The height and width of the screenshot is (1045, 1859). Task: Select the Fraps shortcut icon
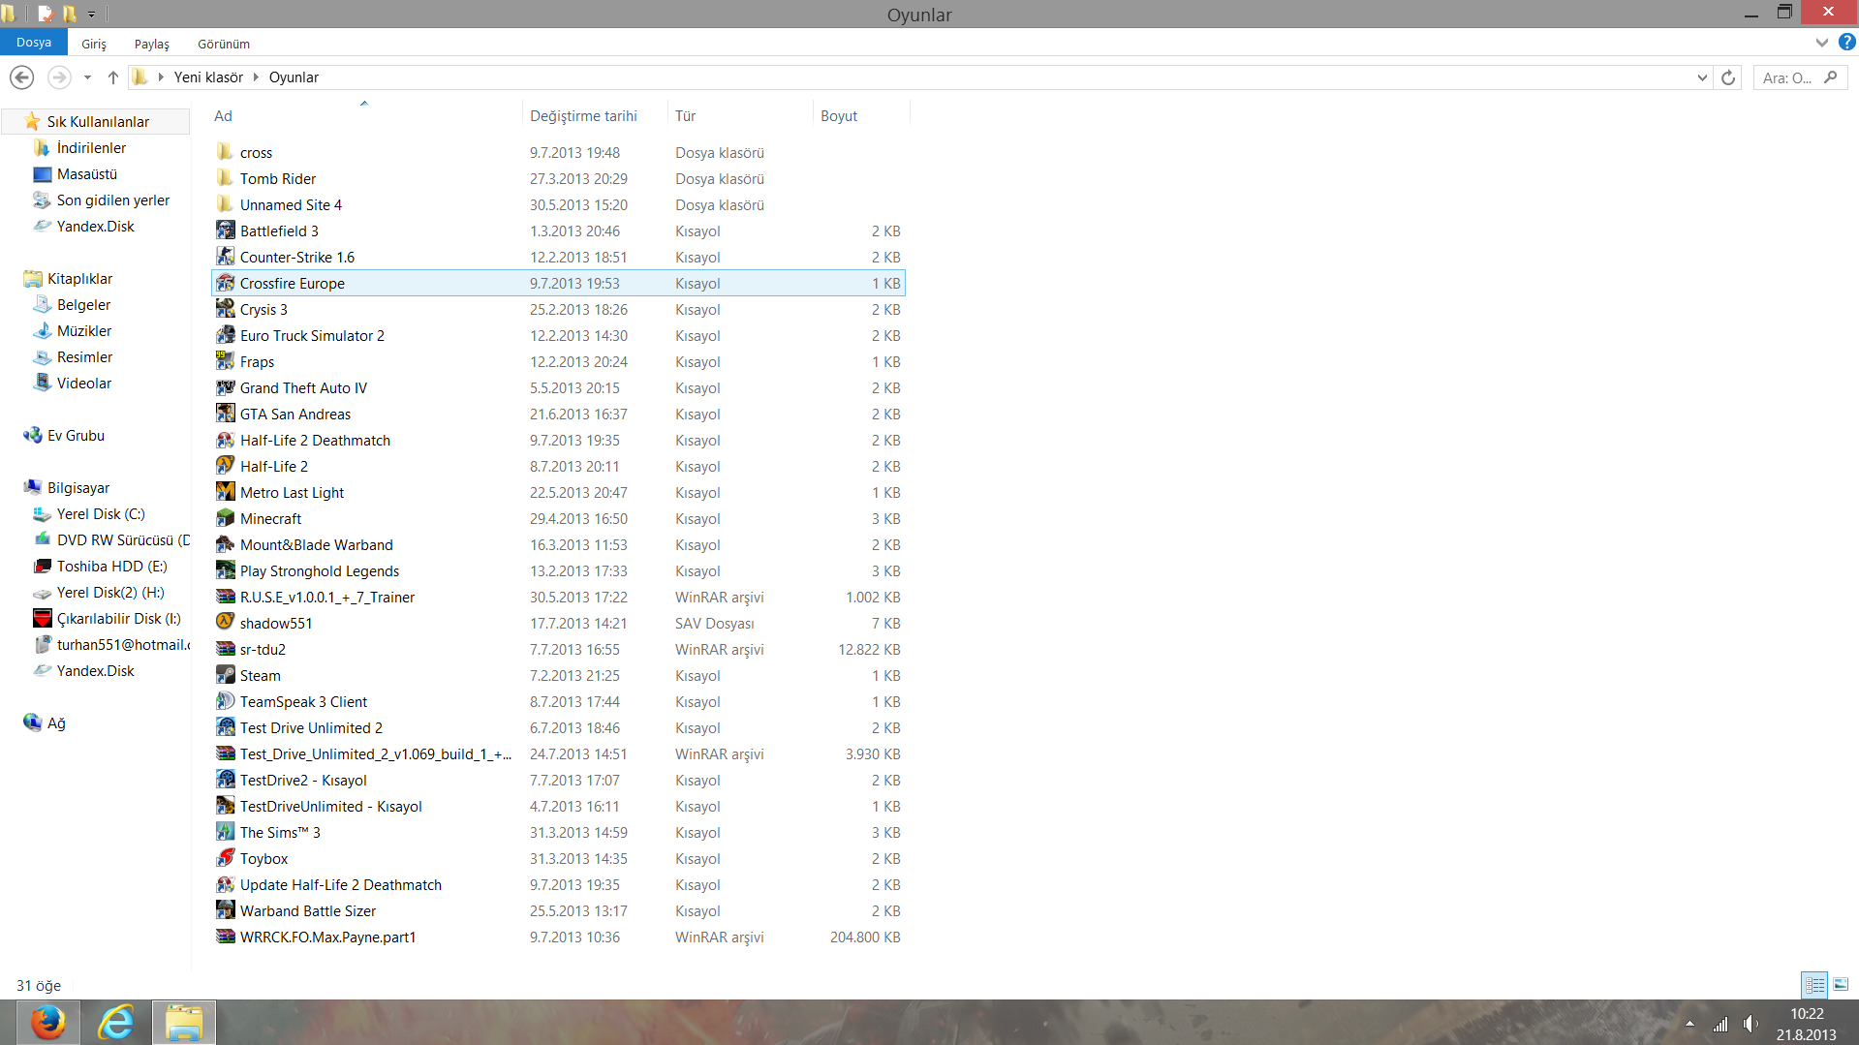click(x=225, y=361)
